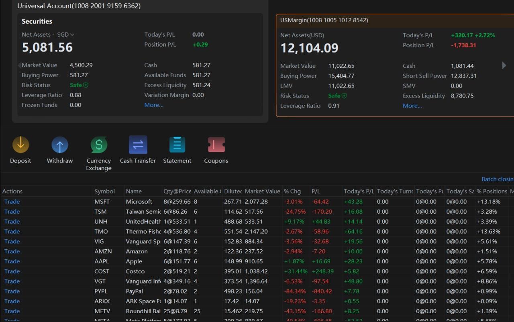Click the Securities heading
Image resolution: width=514 pixels, height=322 pixels.
pyautogui.click(x=37, y=21)
